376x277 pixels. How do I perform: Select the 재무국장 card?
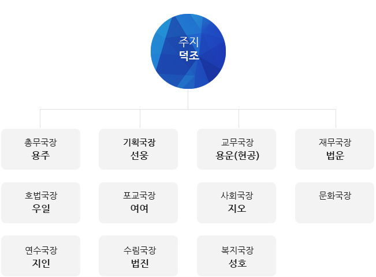point(334,149)
